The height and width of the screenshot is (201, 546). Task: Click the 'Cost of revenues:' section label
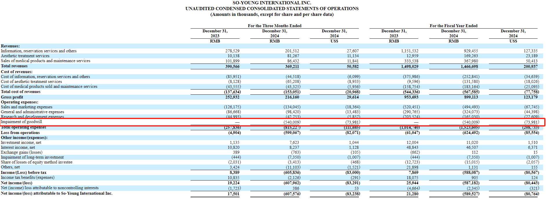click(x=17, y=72)
